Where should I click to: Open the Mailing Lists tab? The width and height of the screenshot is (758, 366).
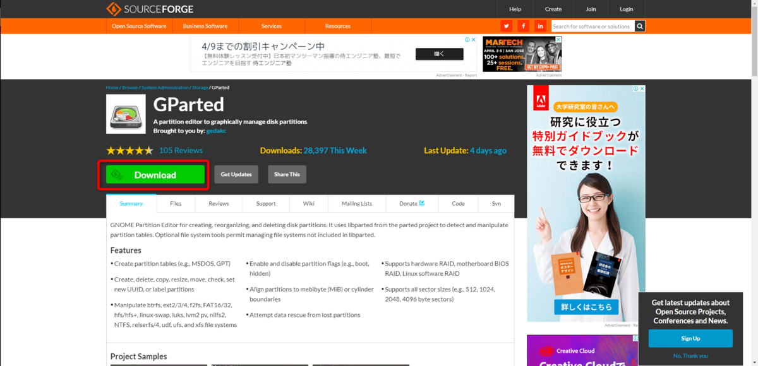(357, 203)
